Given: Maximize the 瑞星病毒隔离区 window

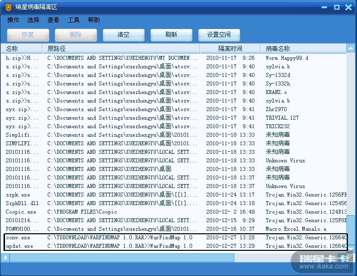Looking at the screenshot, I should click(337, 7).
